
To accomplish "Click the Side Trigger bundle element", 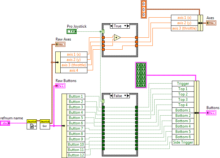I will [183, 142].
